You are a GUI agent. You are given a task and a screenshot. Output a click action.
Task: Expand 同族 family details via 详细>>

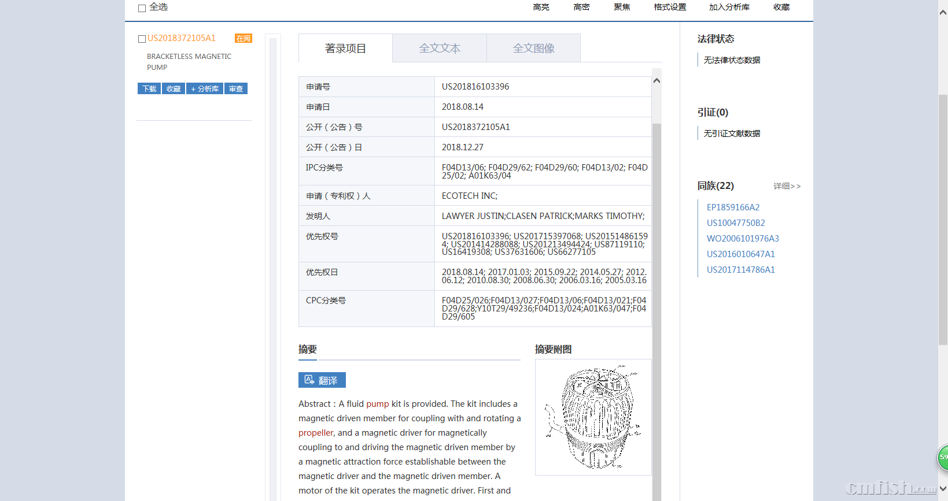tap(787, 186)
